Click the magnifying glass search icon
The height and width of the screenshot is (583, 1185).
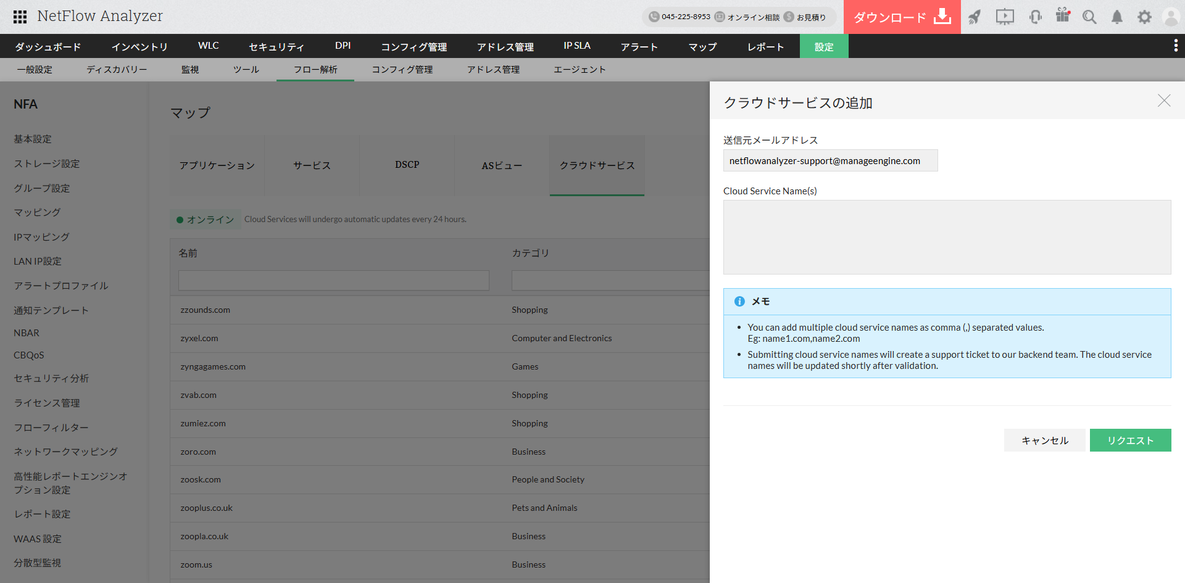pos(1089,17)
